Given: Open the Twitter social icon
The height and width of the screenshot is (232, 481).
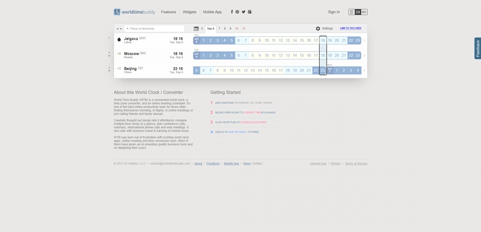Looking at the screenshot, I should (244, 12).
